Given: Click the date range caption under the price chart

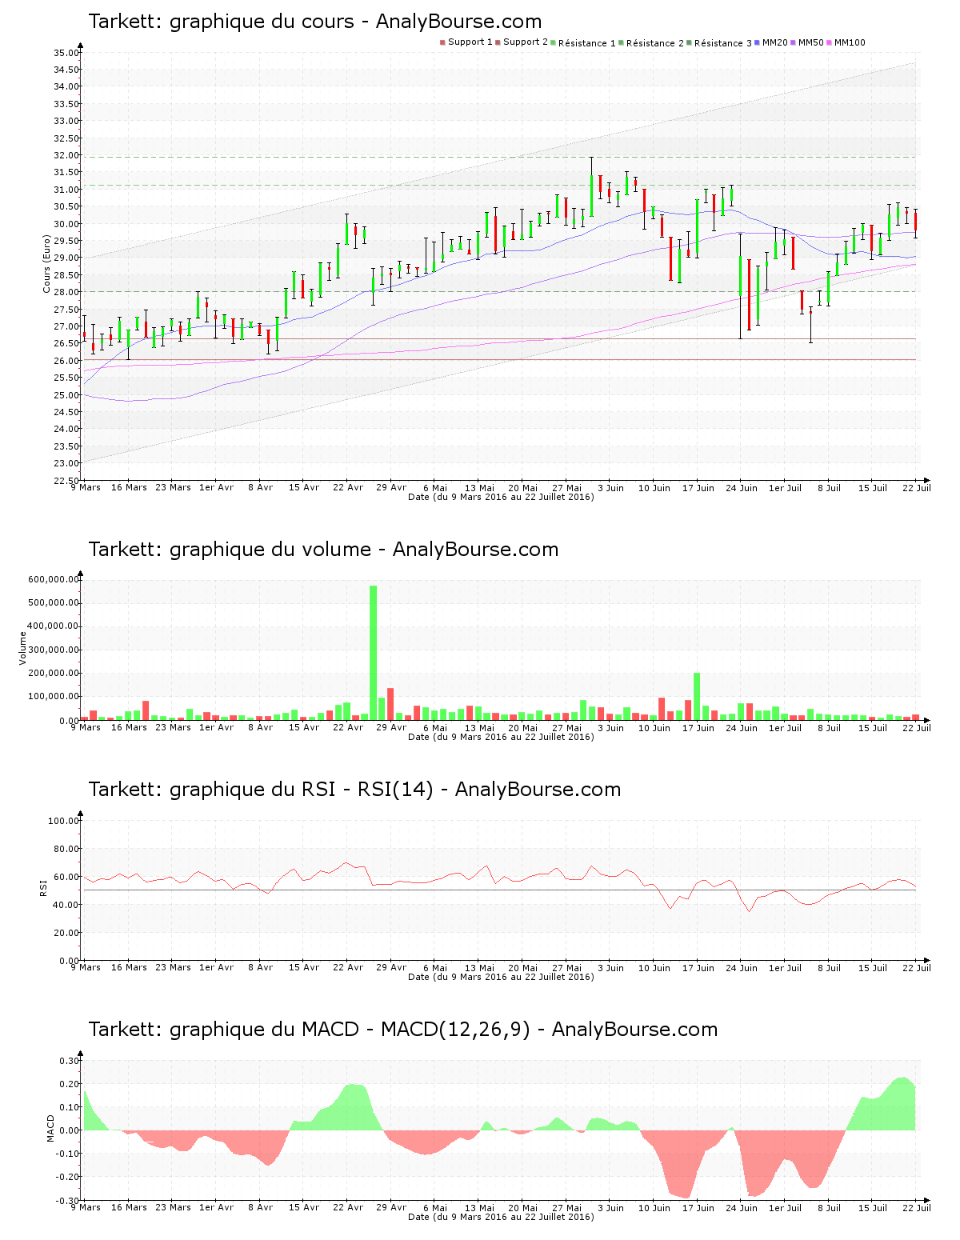Looking at the screenshot, I should point(501,497).
